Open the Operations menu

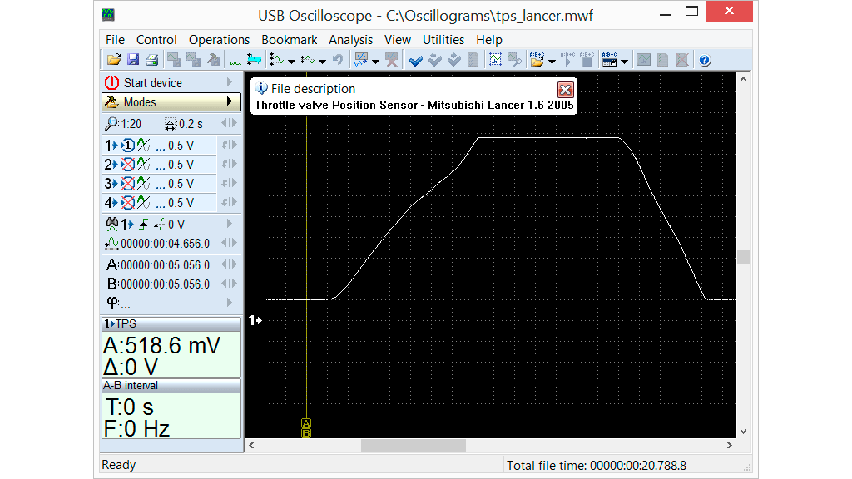click(219, 40)
